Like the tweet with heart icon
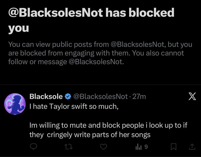The width and height of the screenshot is (201, 157). (x=103, y=146)
